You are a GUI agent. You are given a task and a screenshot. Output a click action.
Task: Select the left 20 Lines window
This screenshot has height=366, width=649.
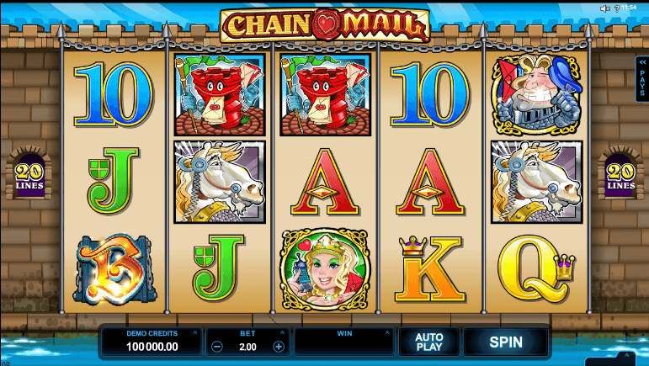[29, 173]
